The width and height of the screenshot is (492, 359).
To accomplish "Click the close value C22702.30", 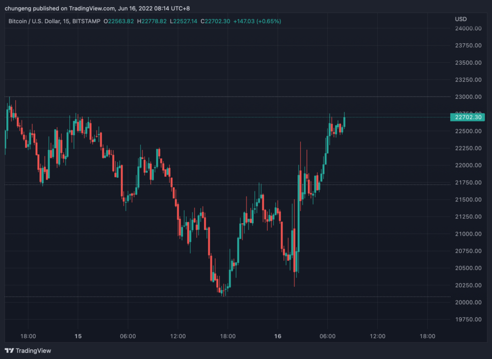I will pyautogui.click(x=216, y=21).
